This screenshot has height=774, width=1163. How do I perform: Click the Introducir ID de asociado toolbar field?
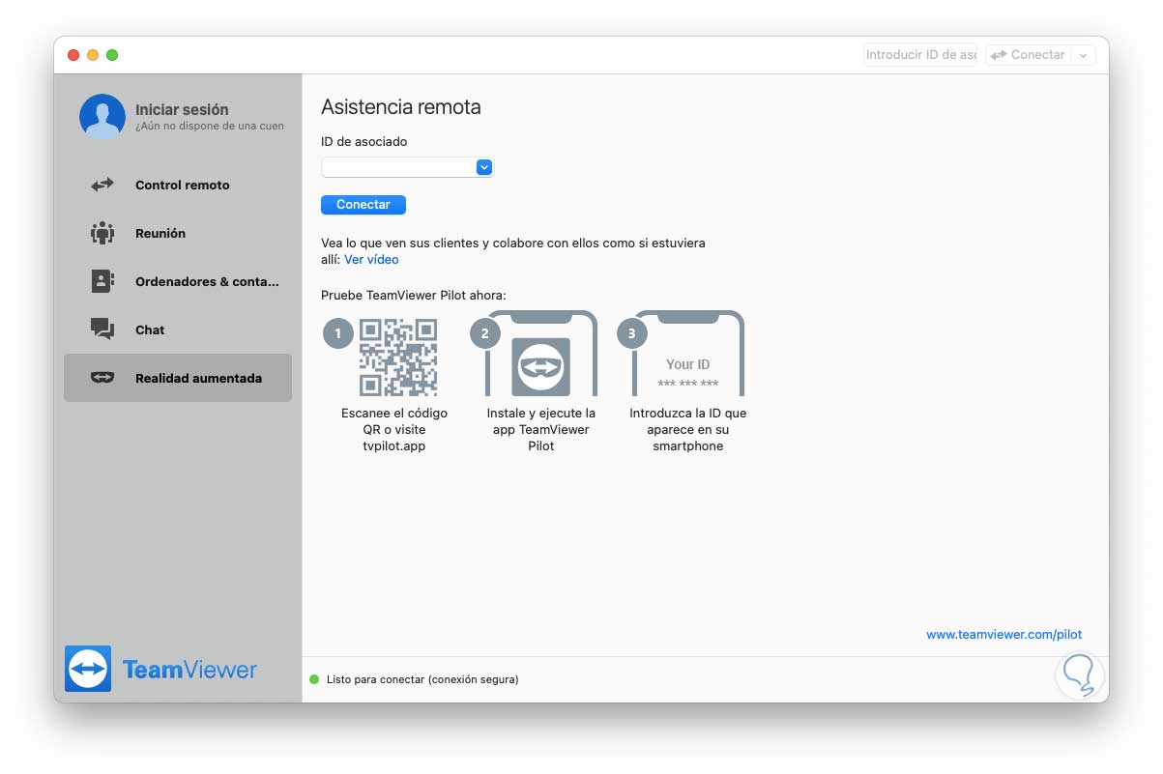coord(920,55)
